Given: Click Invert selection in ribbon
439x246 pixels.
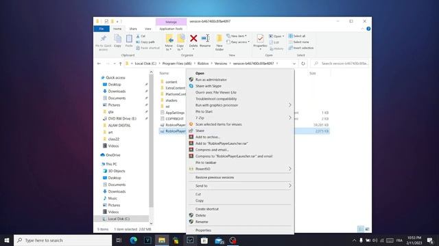Looking at the screenshot, I should tap(301, 48).
